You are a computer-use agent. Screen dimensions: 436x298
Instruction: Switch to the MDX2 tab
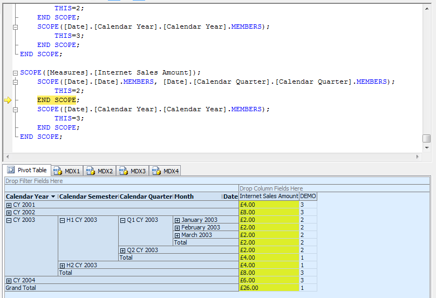point(99,171)
